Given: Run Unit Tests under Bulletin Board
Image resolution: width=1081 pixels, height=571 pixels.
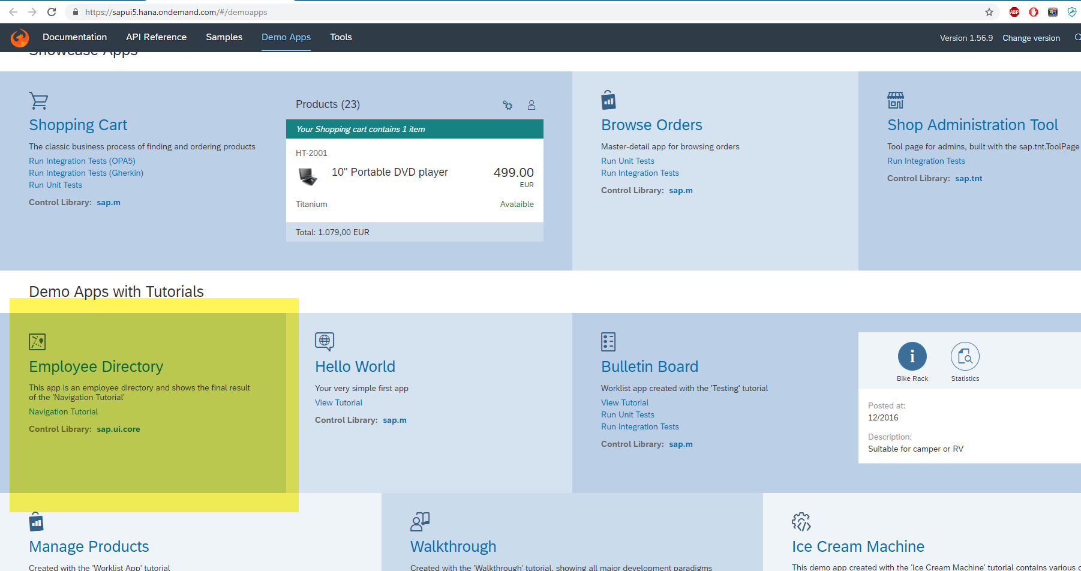Looking at the screenshot, I should [x=627, y=414].
